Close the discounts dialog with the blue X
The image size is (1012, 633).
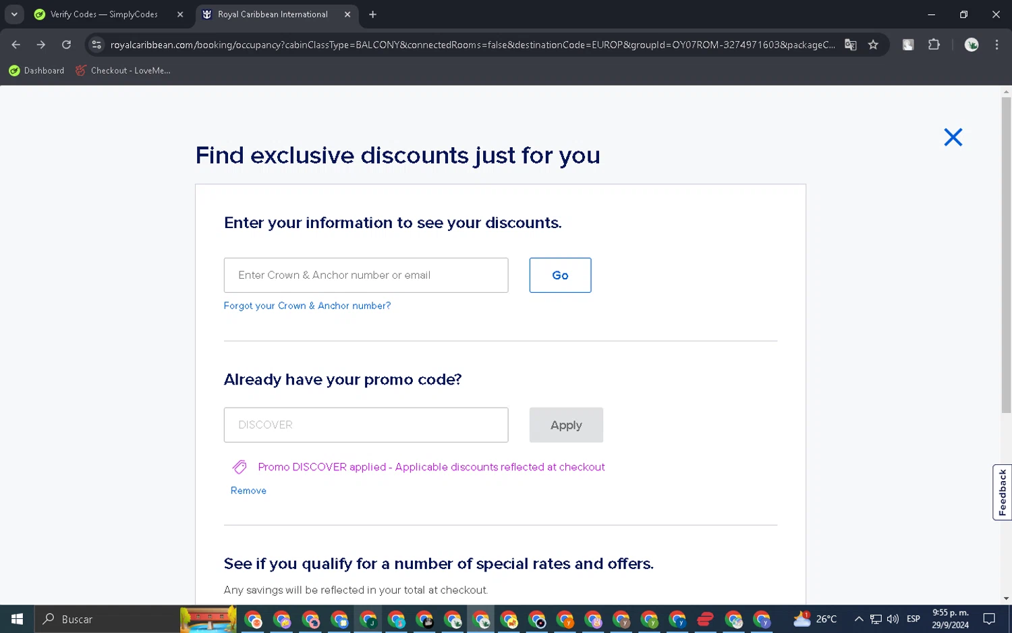[953, 138]
